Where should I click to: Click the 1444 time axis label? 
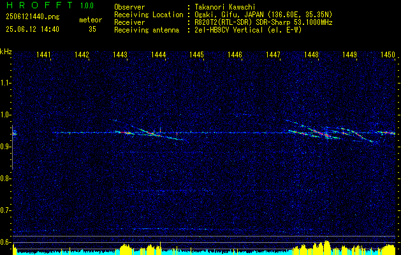(158, 54)
